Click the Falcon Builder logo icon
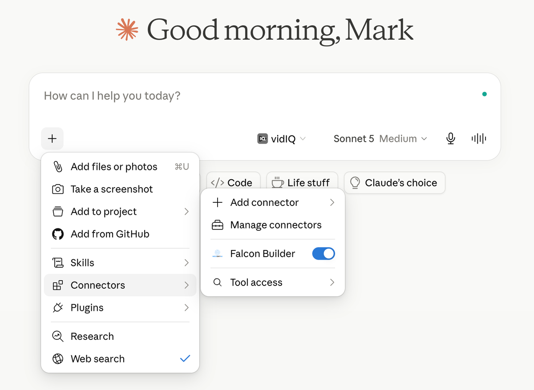 coord(218,254)
